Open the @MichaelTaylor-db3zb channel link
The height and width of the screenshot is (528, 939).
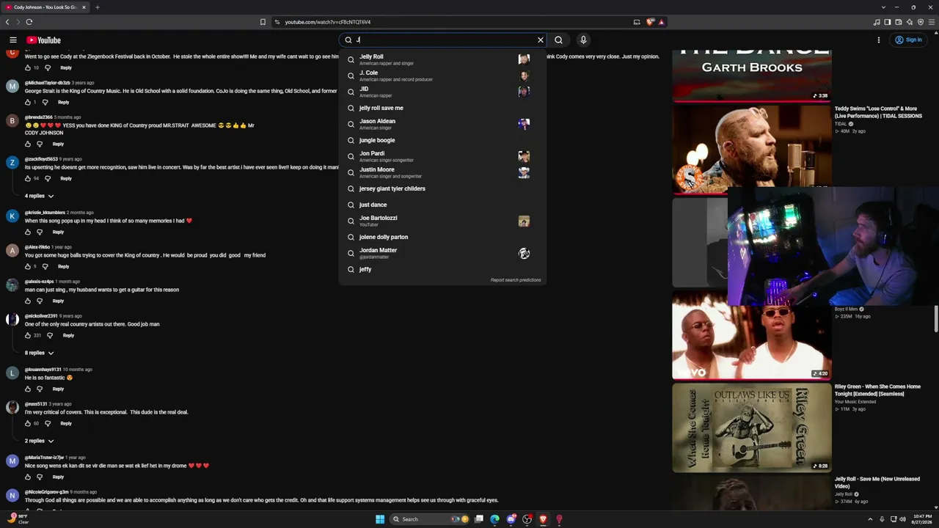(x=48, y=83)
